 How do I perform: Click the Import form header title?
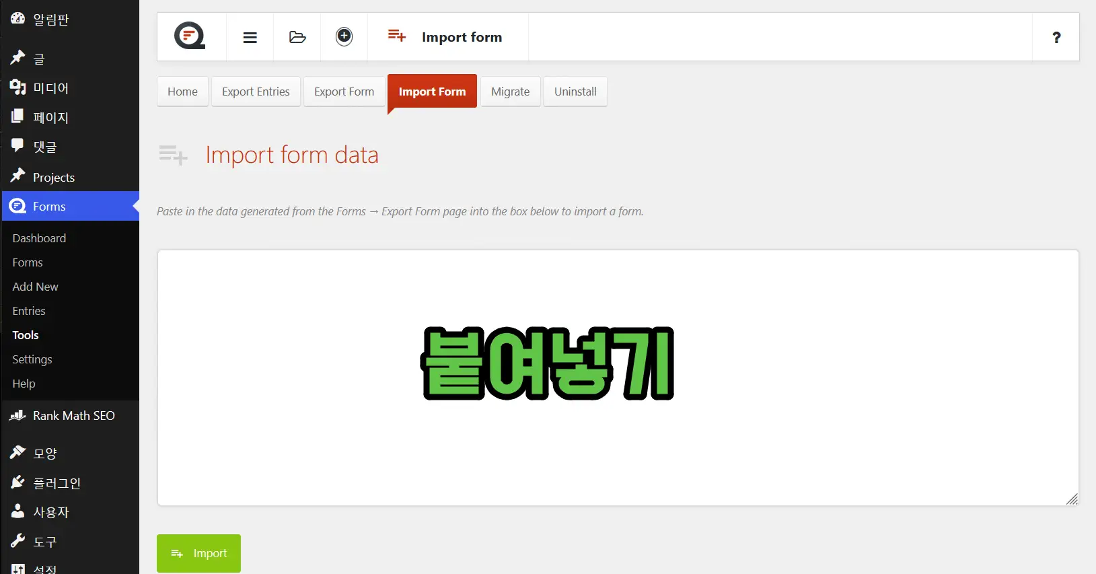(462, 37)
